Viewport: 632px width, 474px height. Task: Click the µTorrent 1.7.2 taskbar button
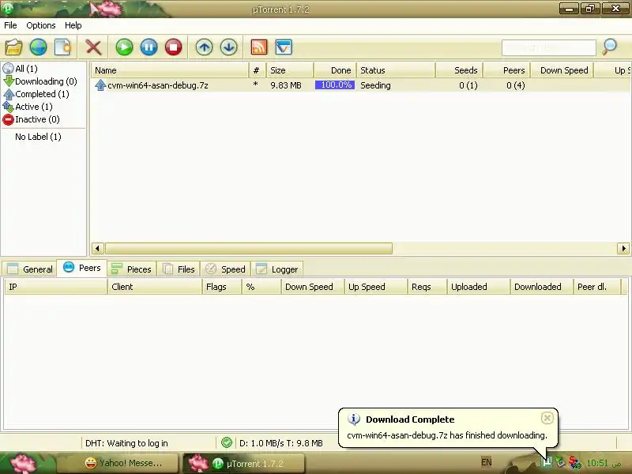point(244,463)
